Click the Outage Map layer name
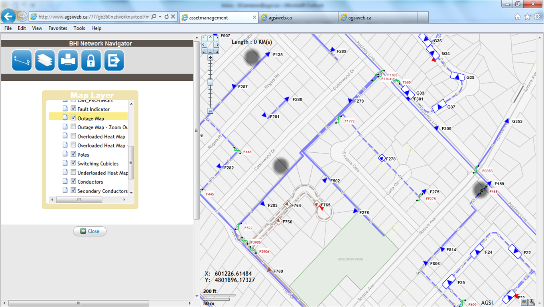The height and width of the screenshot is (307, 544). (91, 118)
